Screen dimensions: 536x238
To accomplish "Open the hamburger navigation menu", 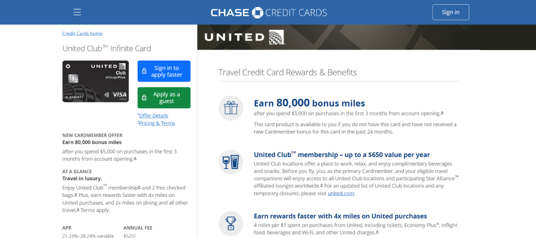I will [77, 12].
